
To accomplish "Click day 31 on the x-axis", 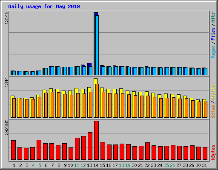I will (204, 165).
